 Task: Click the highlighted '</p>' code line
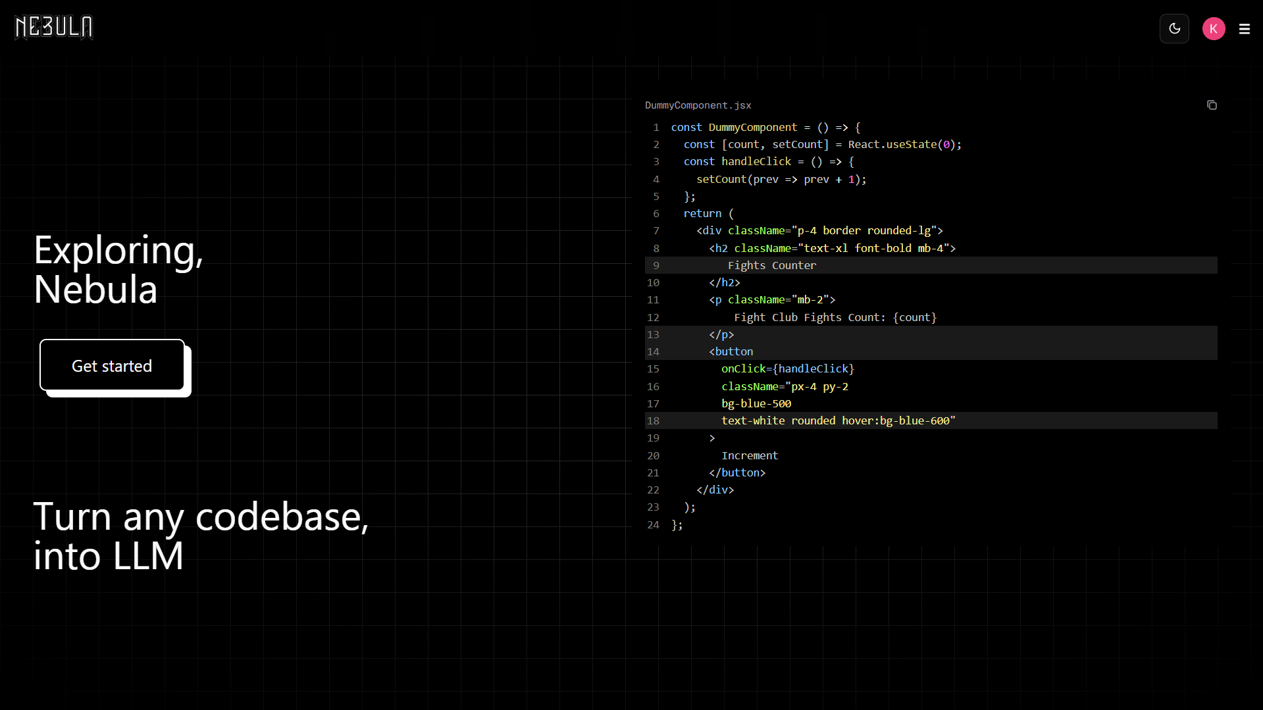[x=931, y=334]
